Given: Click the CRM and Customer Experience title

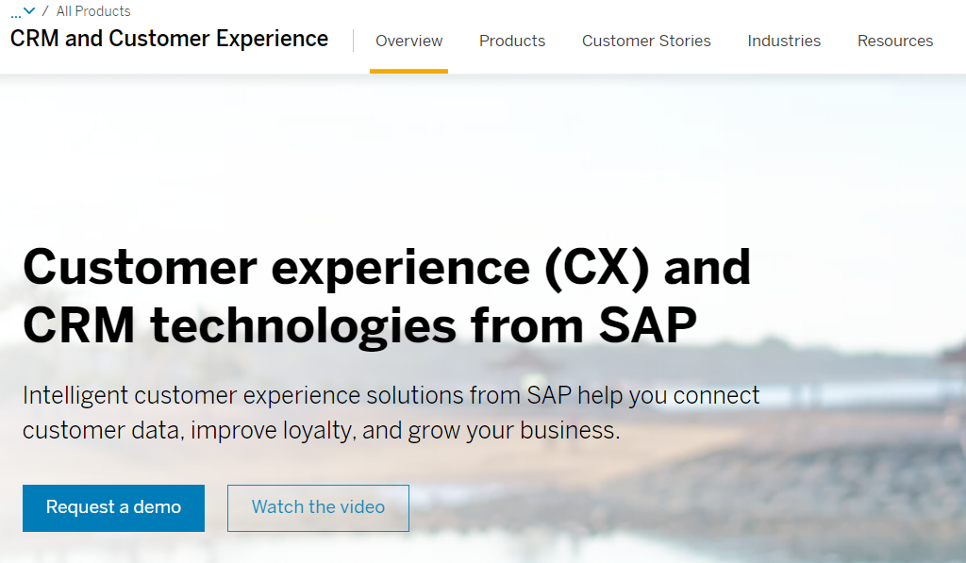Looking at the screenshot, I should pos(169,39).
